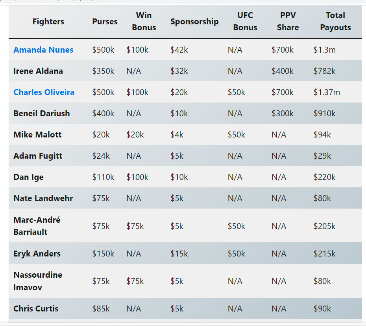
Task: Click the $1.37m total payout cell
Action: (x=327, y=92)
